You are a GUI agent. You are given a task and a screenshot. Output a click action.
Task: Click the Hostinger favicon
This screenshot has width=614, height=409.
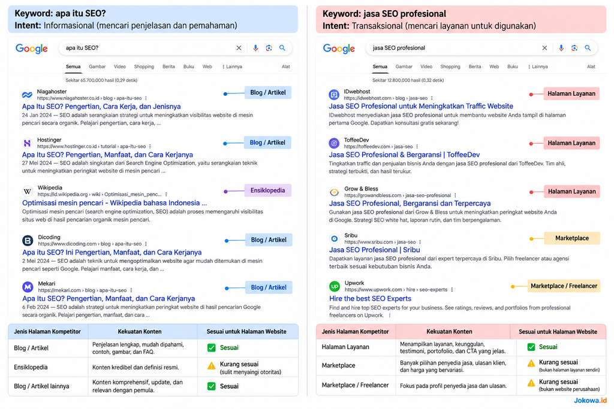pos(27,143)
